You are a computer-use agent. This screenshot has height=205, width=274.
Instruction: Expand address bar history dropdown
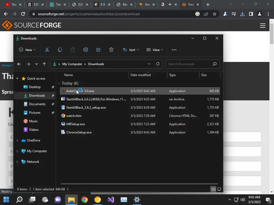(149, 64)
